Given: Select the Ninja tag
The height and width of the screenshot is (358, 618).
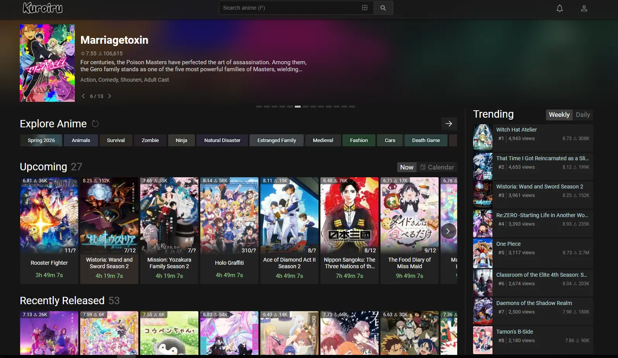Looking at the screenshot, I should click(x=181, y=140).
